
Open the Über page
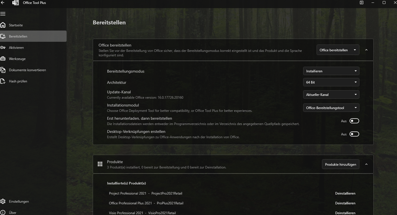point(33,212)
